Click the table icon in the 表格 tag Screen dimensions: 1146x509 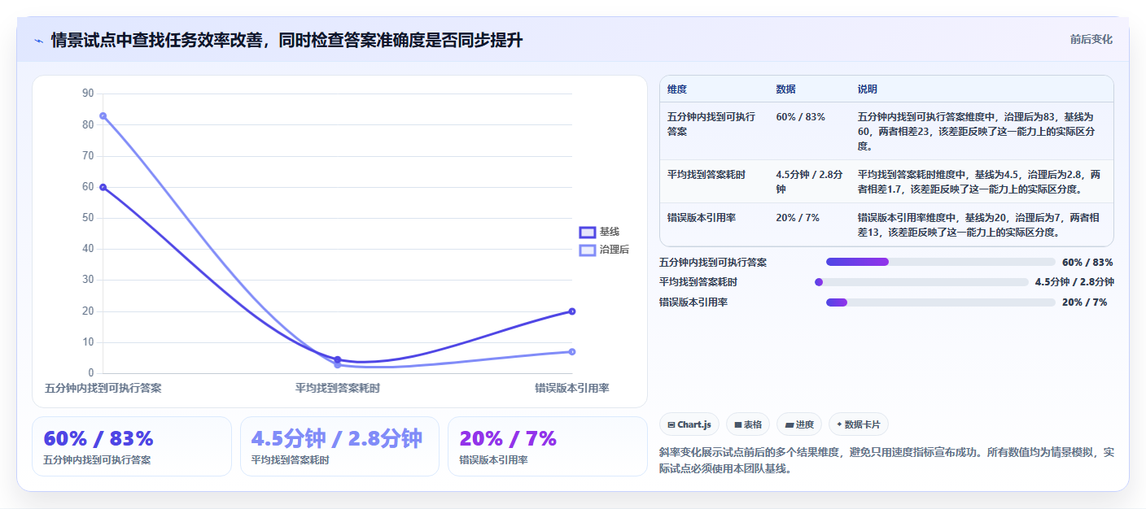point(737,424)
